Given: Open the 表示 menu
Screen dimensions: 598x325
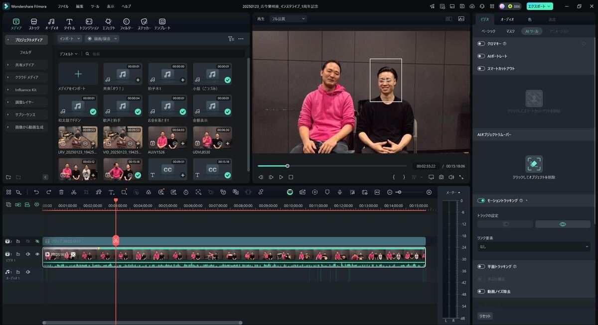Looking at the screenshot, I should pyautogui.click(x=111, y=6).
